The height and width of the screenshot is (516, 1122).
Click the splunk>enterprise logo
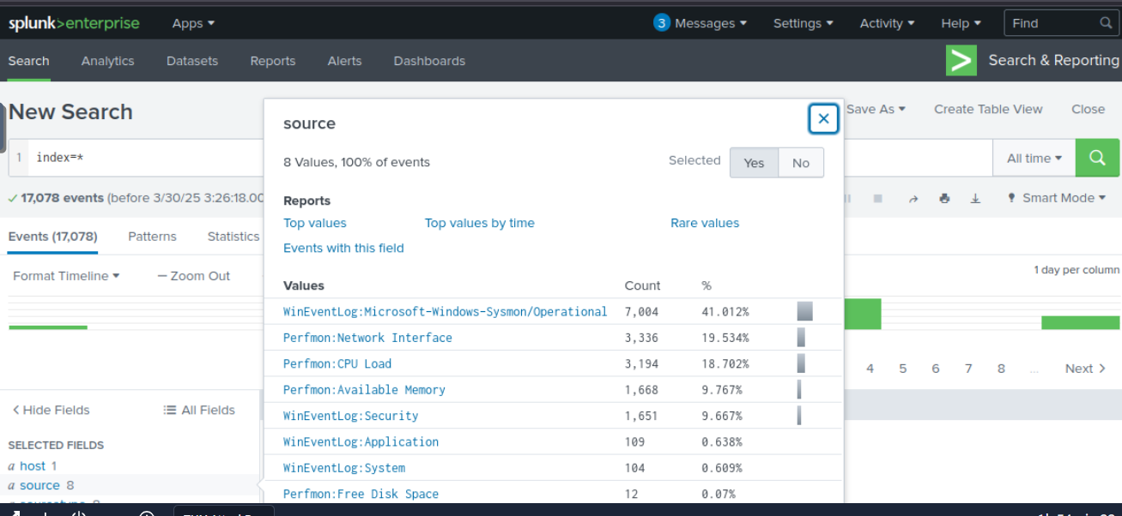tap(74, 23)
